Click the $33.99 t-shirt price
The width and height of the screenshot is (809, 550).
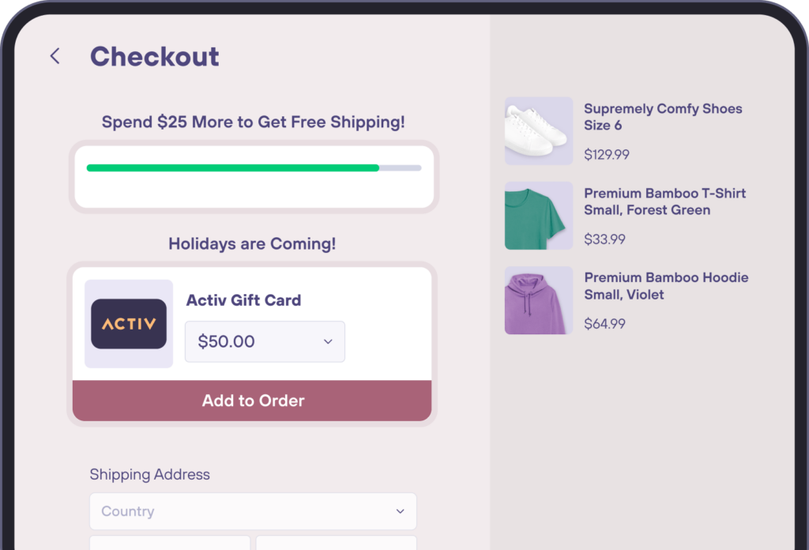pos(604,239)
